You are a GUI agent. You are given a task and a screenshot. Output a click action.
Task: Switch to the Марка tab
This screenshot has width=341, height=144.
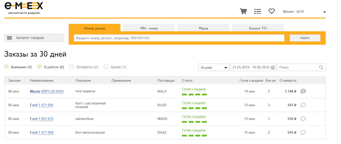(x=203, y=28)
